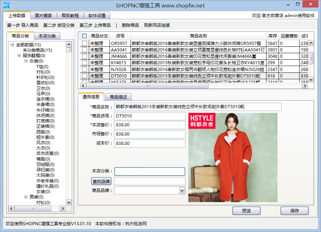
Task: Open the 软件设置 tab
Action: click(x=97, y=16)
